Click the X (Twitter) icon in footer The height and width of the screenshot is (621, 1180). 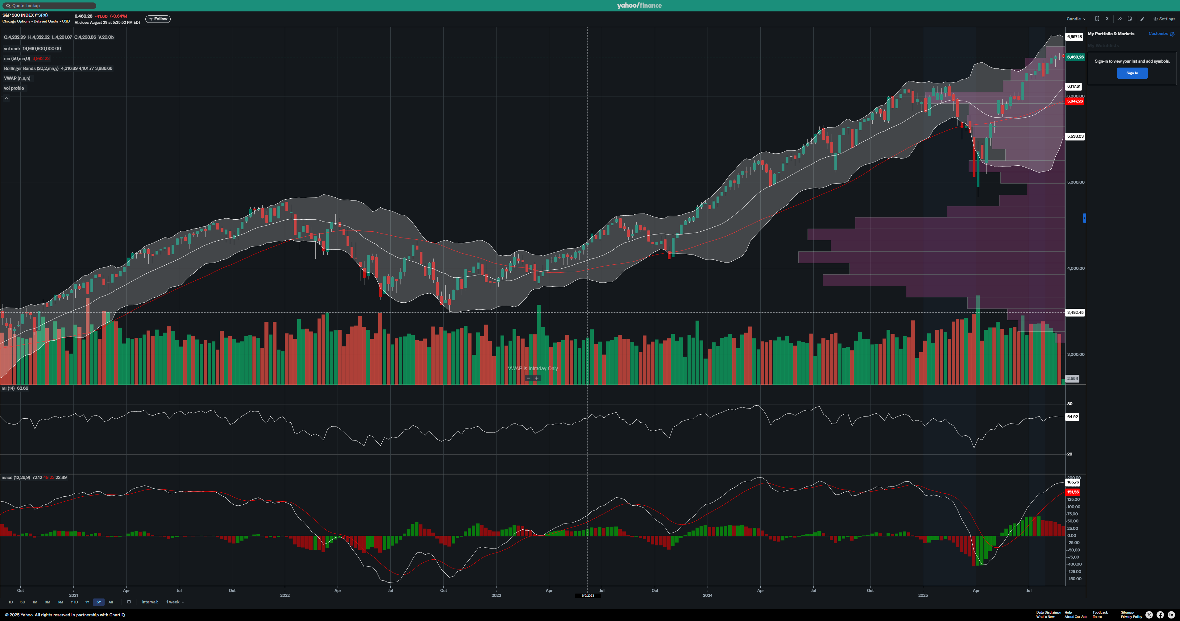[1149, 615]
